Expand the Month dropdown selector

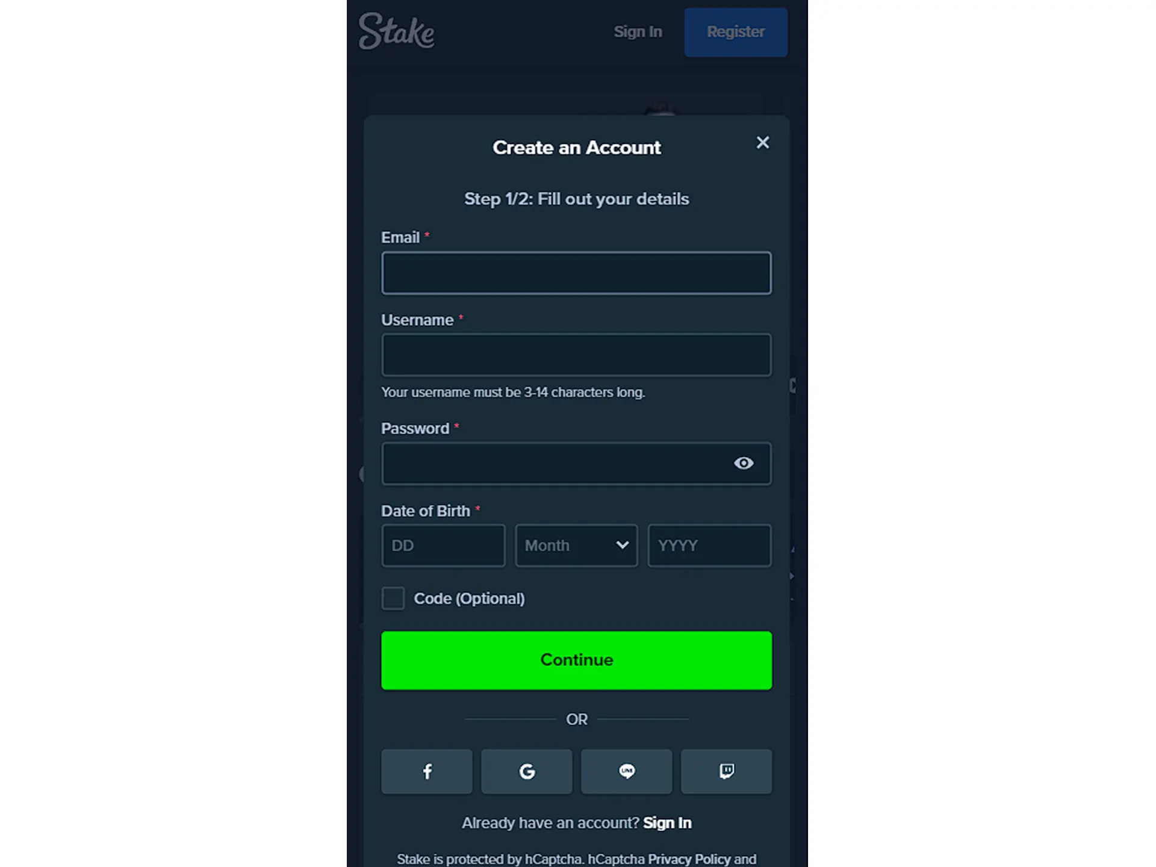coord(576,545)
